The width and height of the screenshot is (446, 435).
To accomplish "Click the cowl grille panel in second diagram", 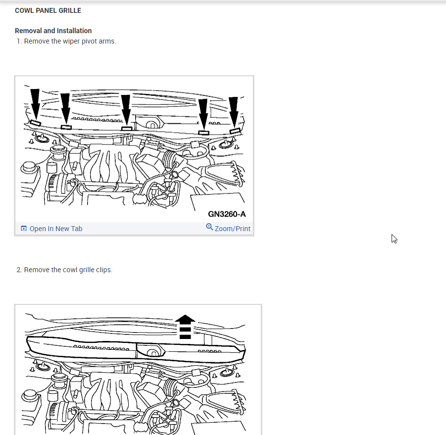I will [x=136, y=349].
